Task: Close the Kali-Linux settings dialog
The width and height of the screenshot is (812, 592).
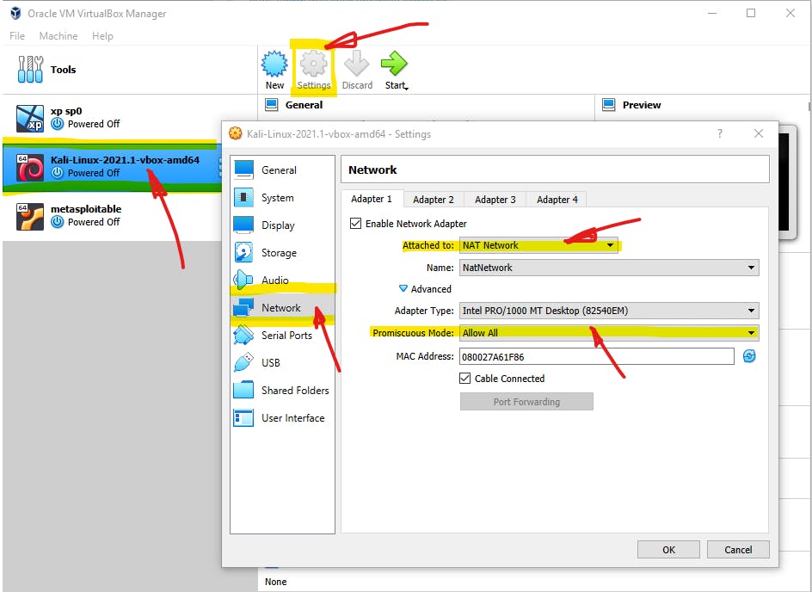Action: pos(759,133)
